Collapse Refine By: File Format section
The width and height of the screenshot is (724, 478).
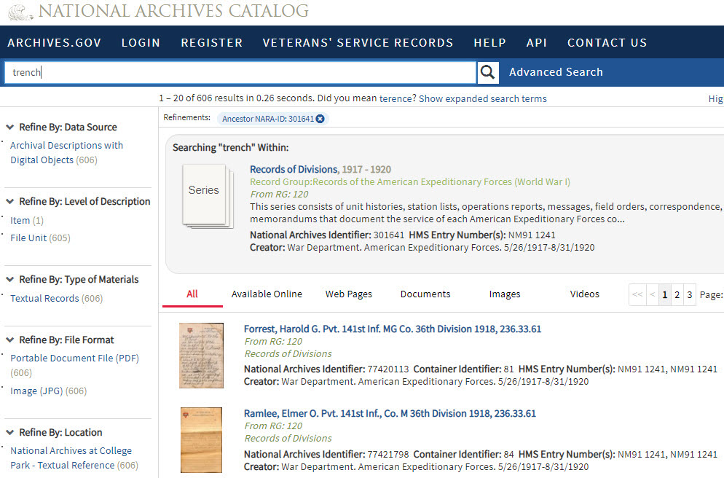(x=9, y=340)
